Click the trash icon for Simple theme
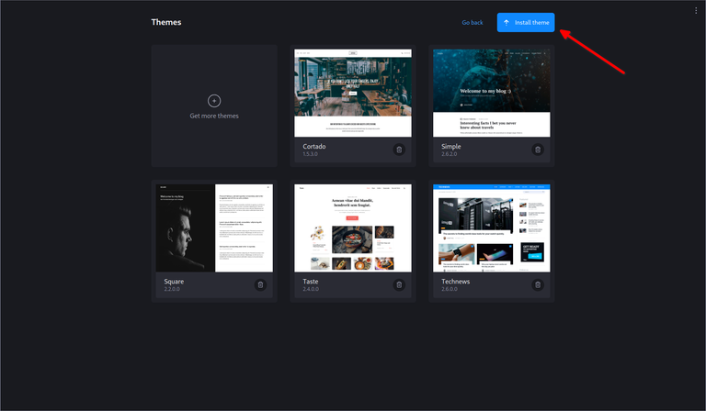Image resolution: width=706 pixels, height=411 pixels. point(537,150)
